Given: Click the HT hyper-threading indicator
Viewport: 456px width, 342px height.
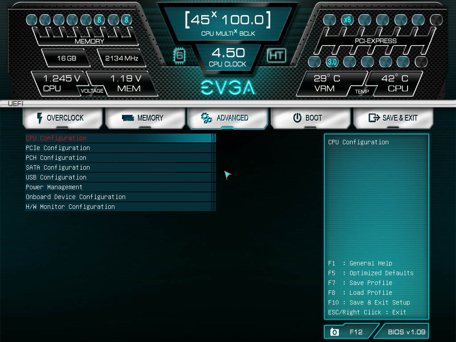Looking at the screenshot, I should click(276, 55).
